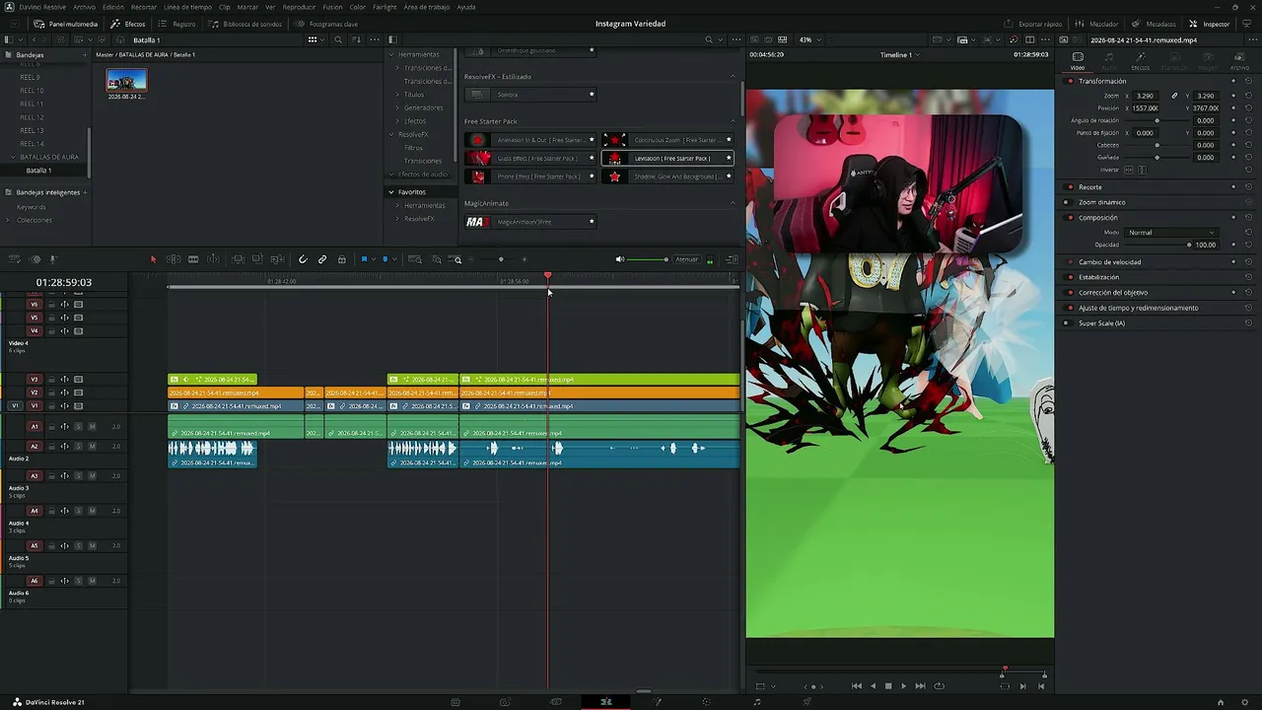The width and height of the screenshot is (1262, 710).
Task: Open the Fusion page icon in bottom bar
Action: (657, 702)
